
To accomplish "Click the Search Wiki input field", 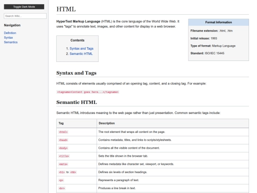I will [x=25, y=16].
